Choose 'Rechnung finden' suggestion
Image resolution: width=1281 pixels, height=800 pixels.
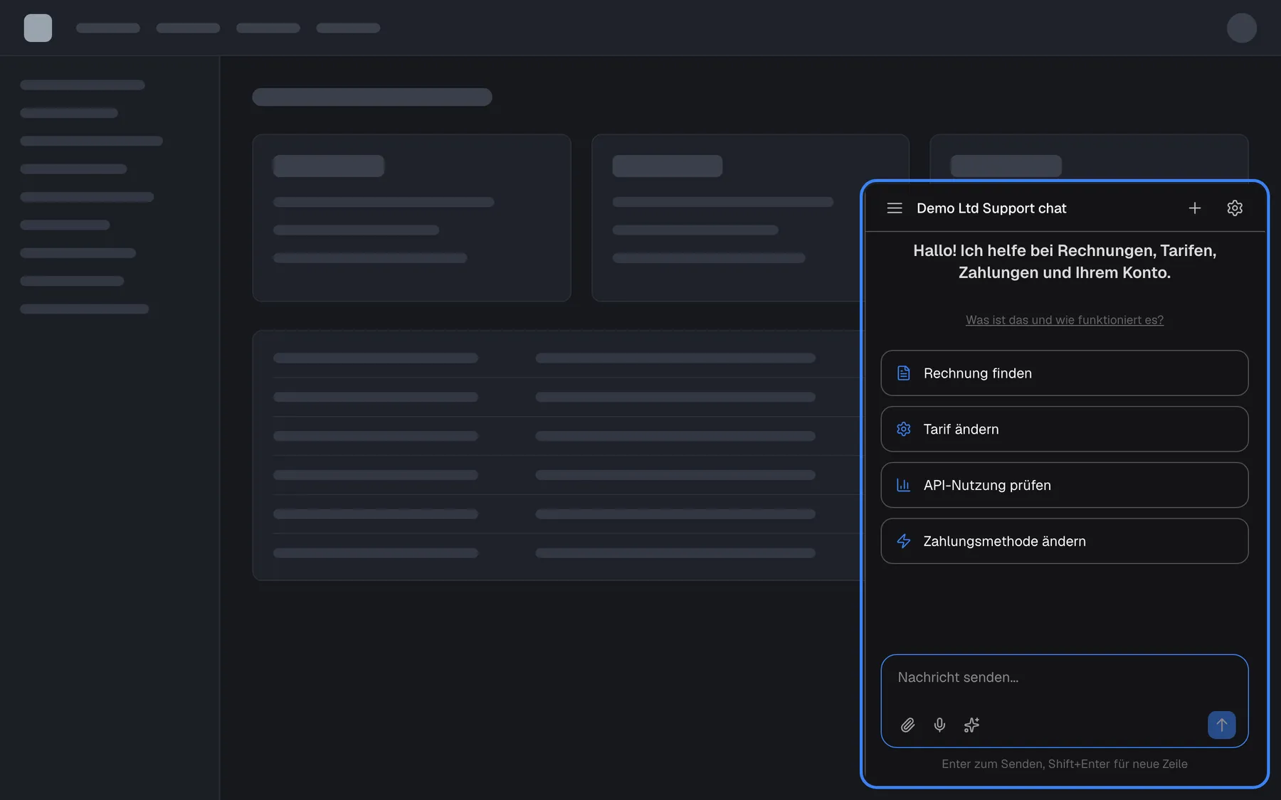(1064, 373)
